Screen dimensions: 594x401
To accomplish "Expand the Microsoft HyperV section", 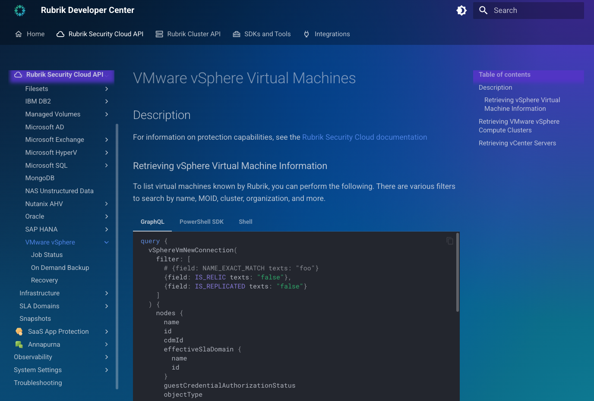I will pos(107,153).
